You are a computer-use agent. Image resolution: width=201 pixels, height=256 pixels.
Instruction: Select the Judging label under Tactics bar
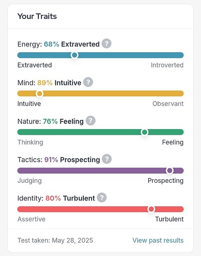(x=30, y=181)
